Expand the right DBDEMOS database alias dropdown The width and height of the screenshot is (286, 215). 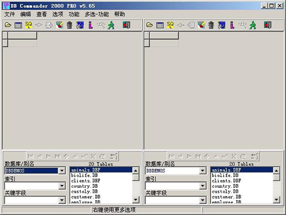click(203, 171)
